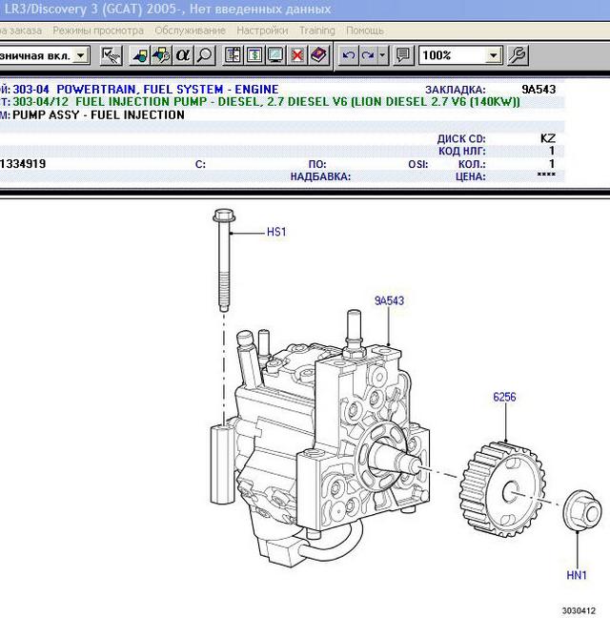The height and width of the screenshot is (618, 610).
Task: Click the dollar-sign price toolbar icon
Action: click(x=254, y=55)
